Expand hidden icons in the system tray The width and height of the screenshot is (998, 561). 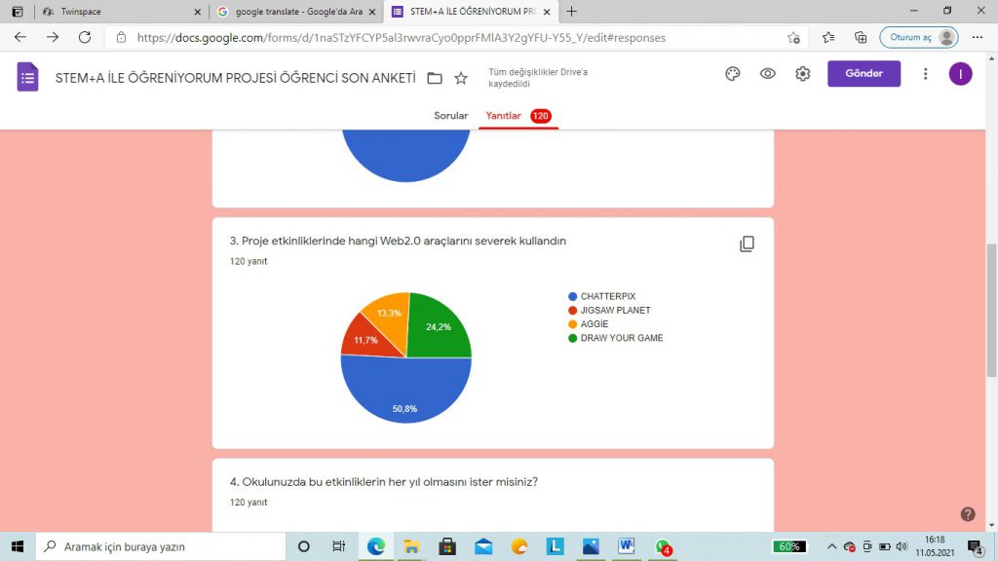tap(830, 546)
